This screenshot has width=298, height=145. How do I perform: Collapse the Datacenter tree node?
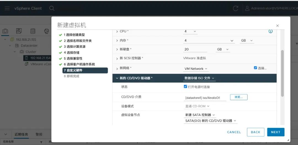[x=10, y=46]
